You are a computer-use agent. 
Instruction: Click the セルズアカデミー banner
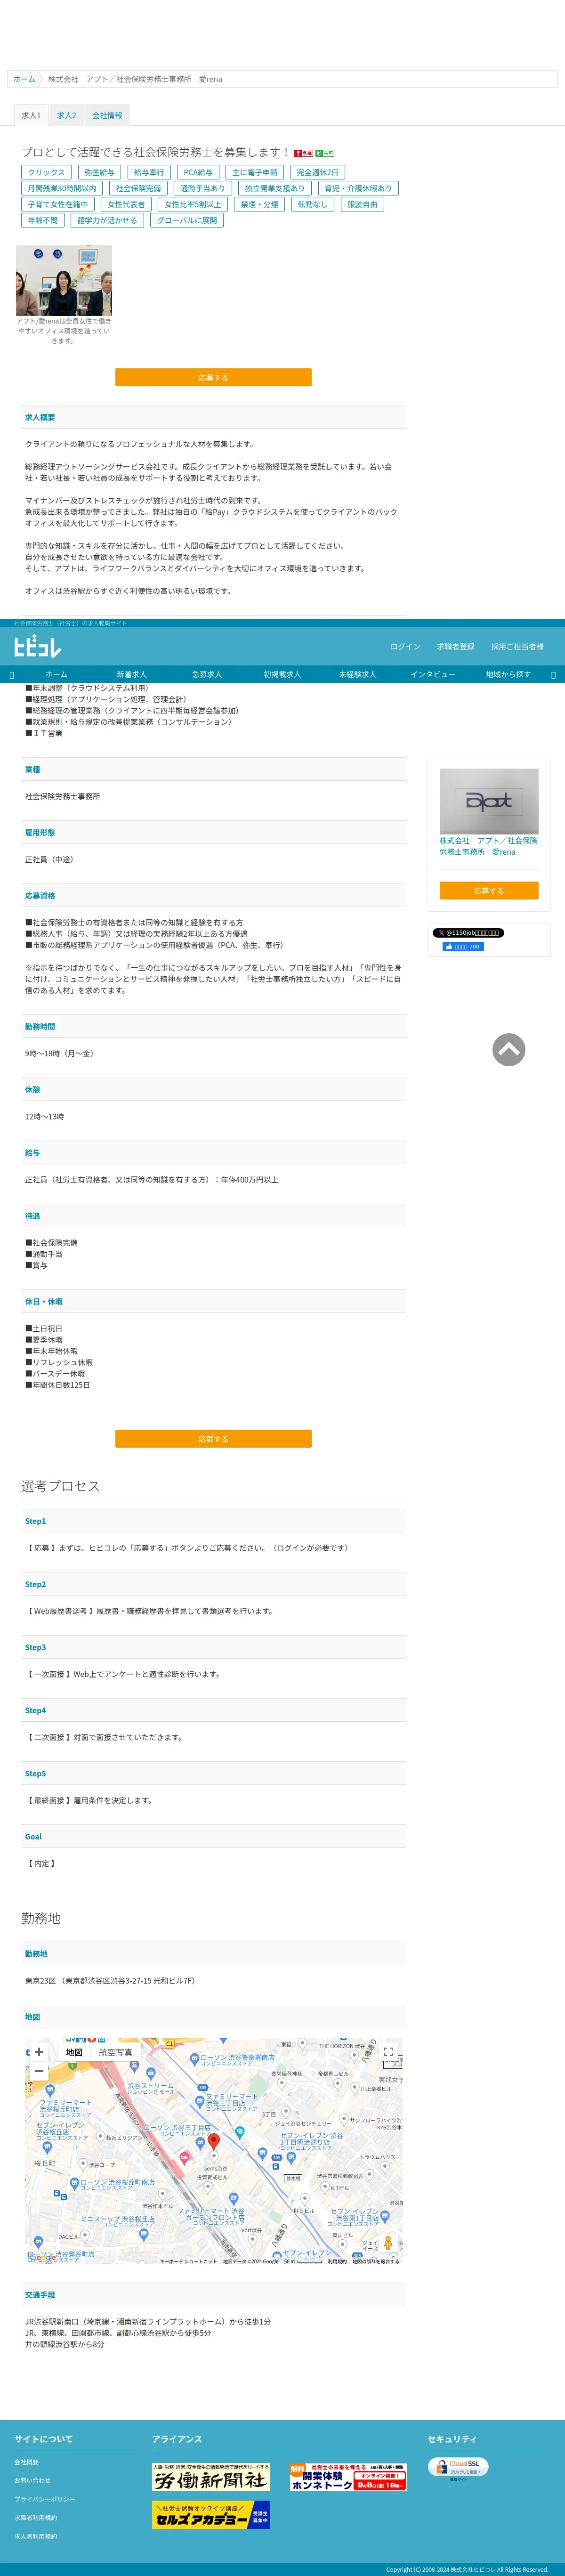click(x=211, y=2514)
